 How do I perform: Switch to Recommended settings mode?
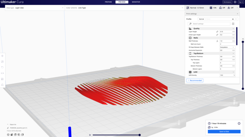coord(195,80)
